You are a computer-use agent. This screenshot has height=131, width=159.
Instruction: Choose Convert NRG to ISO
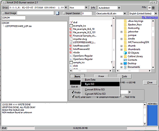(x=100, y=94)
